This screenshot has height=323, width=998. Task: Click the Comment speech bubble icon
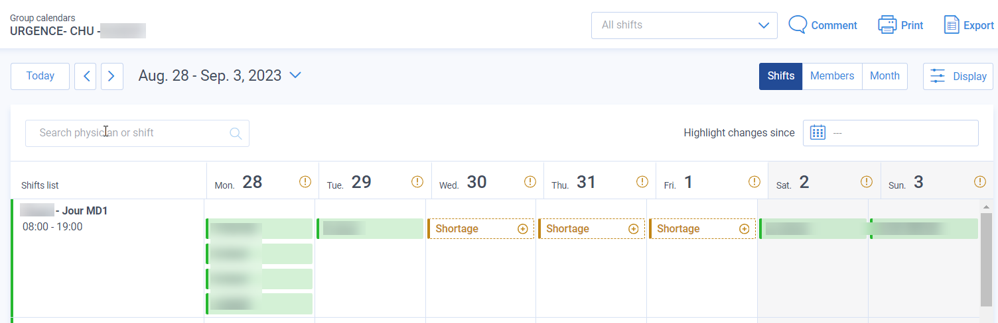798,24
